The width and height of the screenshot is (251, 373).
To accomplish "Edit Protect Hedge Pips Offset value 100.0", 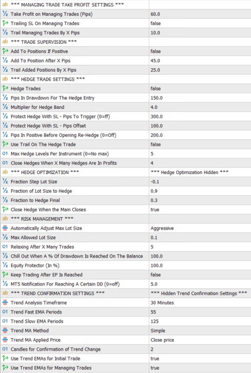I will 156,126.
